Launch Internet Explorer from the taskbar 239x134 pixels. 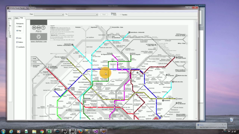pos(11,131)
